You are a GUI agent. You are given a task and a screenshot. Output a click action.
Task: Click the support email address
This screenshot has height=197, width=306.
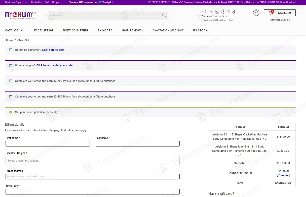[x=220, y=20]
